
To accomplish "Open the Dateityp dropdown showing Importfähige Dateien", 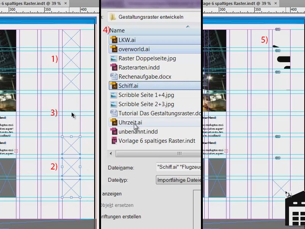I will point(178,180).
